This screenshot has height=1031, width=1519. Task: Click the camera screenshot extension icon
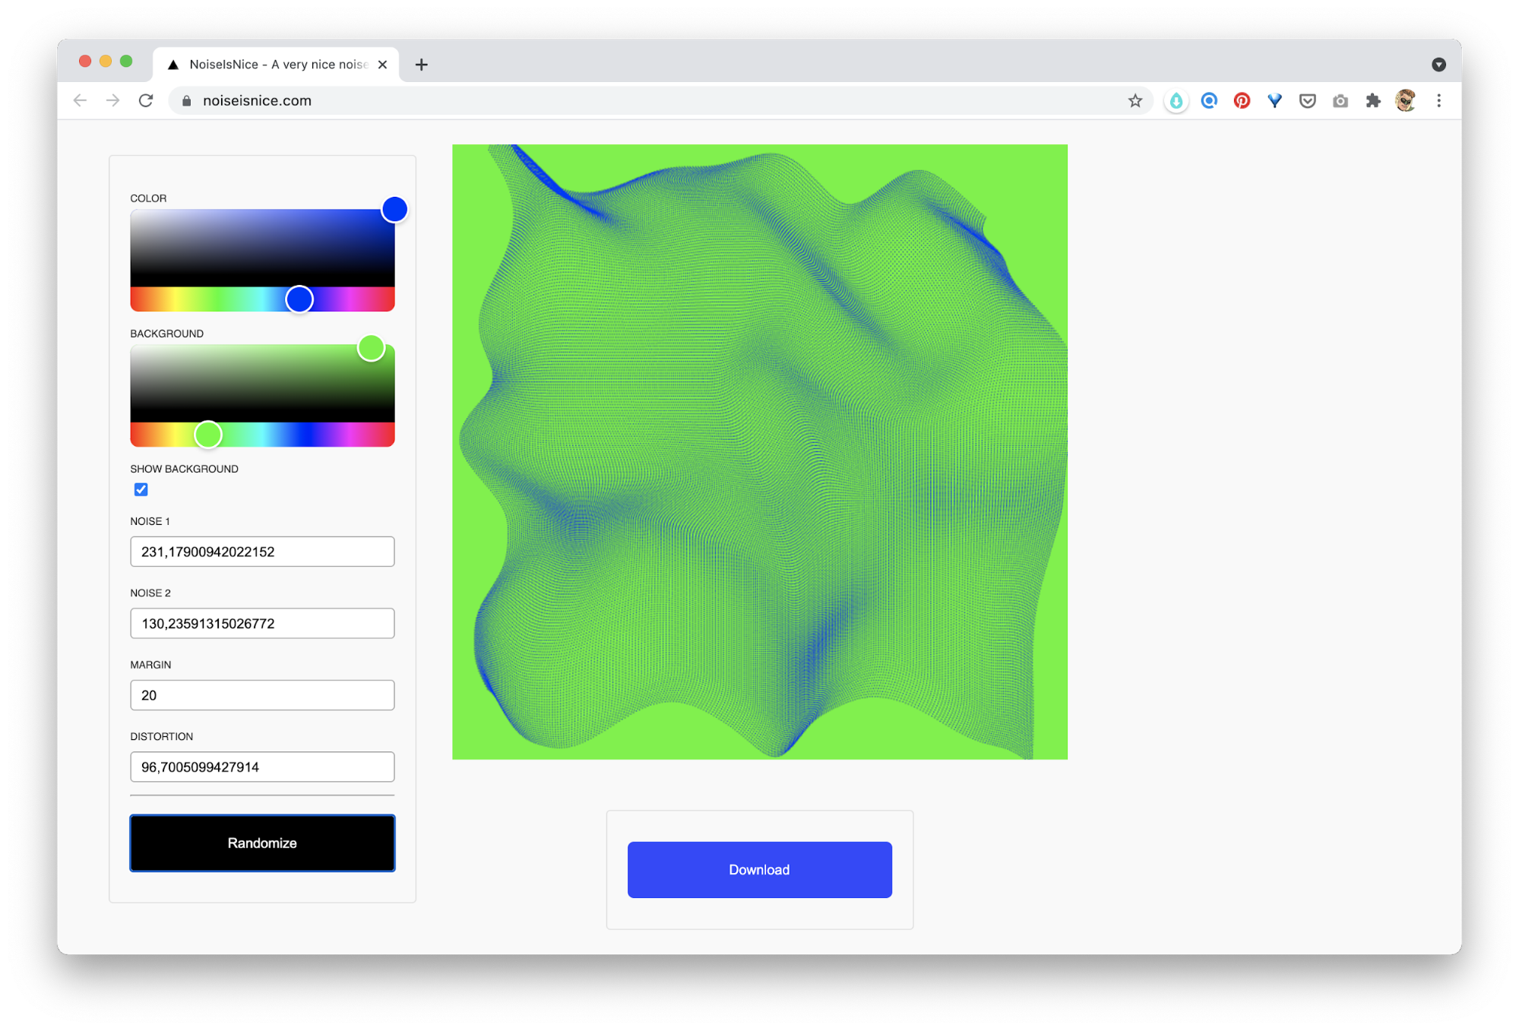click(x=1340, y=100)
